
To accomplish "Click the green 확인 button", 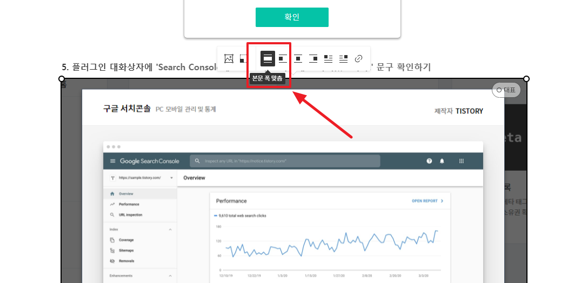I will click(x=292, y=17).
